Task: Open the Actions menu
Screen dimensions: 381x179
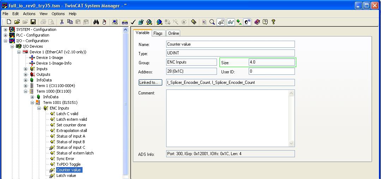Action: tap(29, 14)
